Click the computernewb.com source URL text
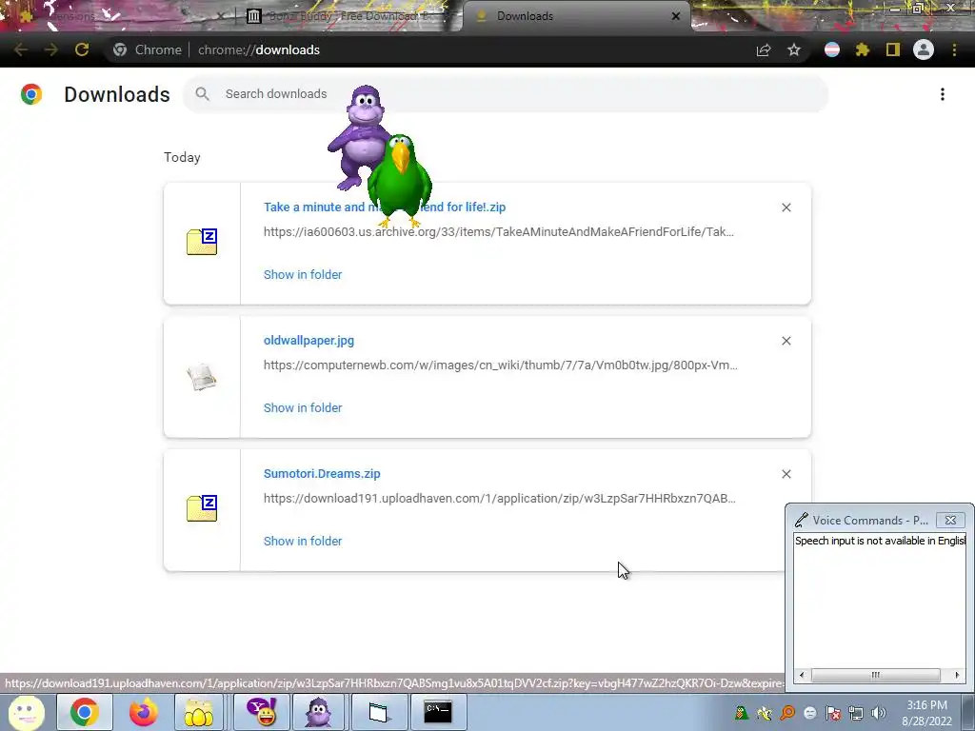The height and width of the screenshot is (731, 975). (x=501, y=365)
